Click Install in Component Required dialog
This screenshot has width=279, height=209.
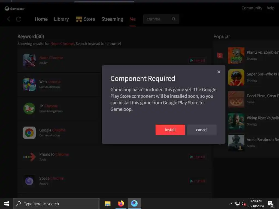coord(170,130)
